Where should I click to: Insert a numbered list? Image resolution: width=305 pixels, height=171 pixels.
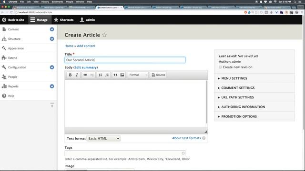pos(107,75)
